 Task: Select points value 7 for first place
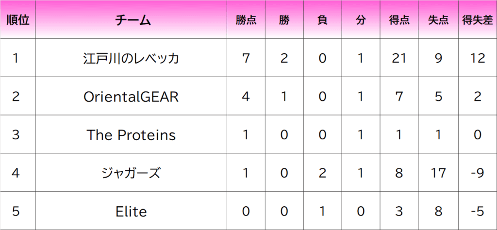(x=246, y=58)
